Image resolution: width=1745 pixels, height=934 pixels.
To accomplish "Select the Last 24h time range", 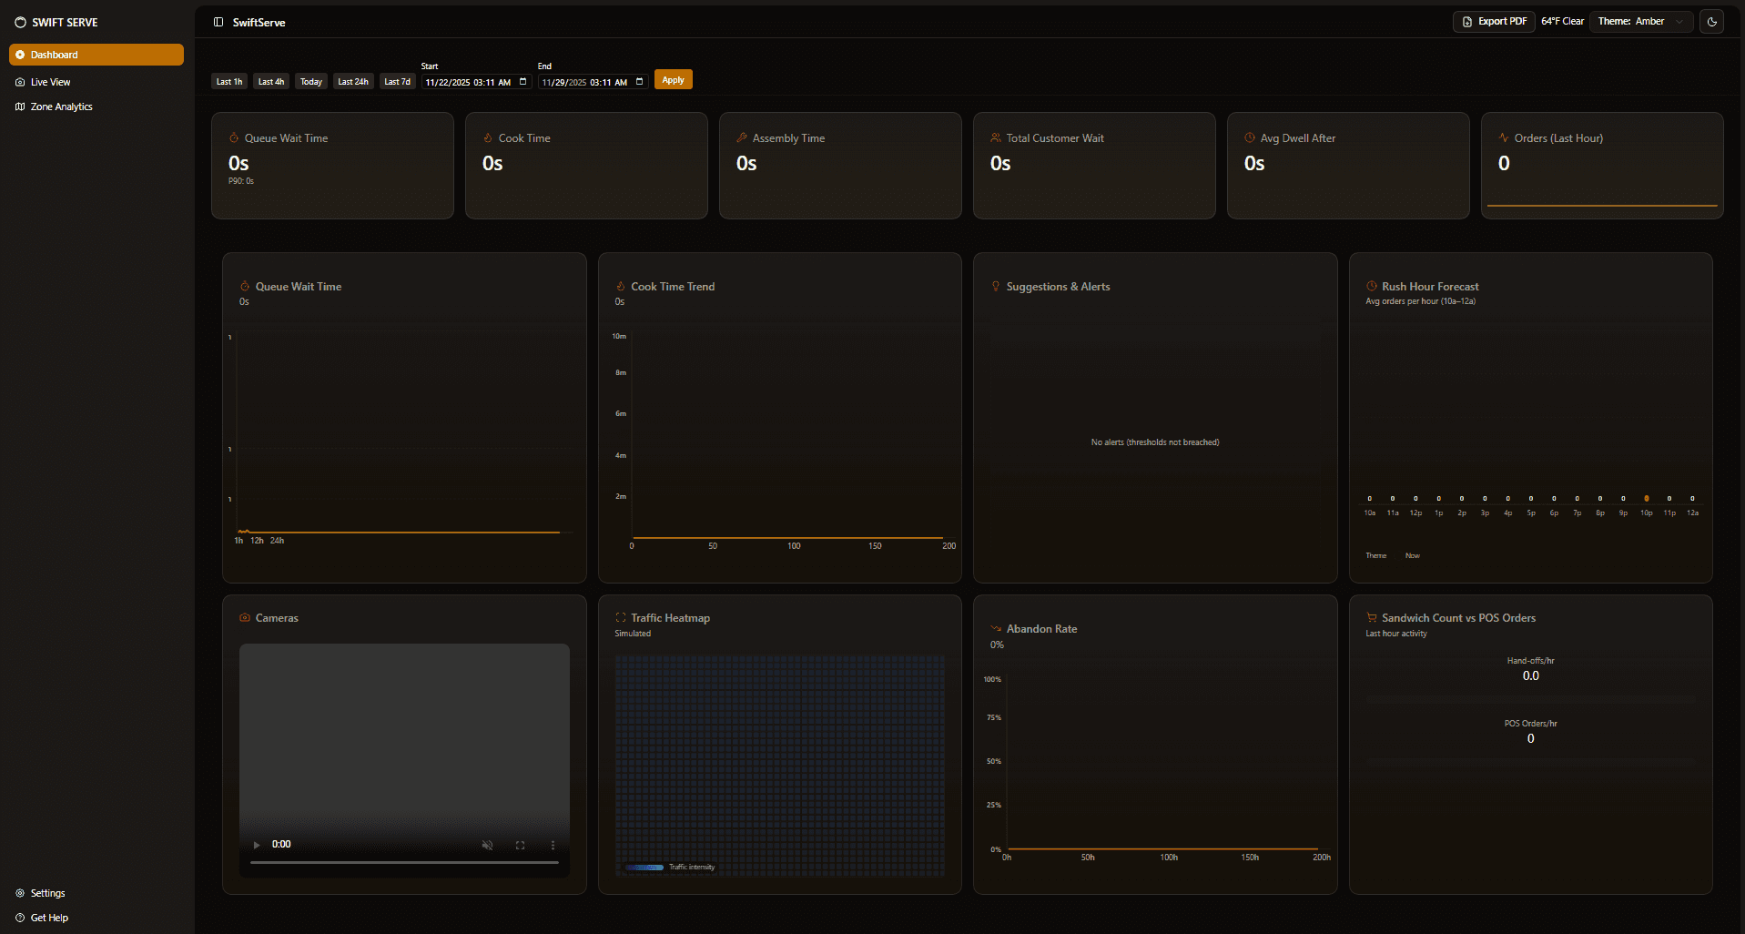I will pos(353,81).
